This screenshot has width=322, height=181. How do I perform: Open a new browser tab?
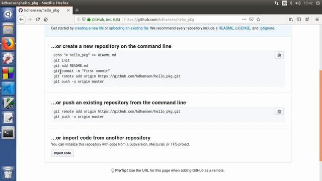pos(77,10)
